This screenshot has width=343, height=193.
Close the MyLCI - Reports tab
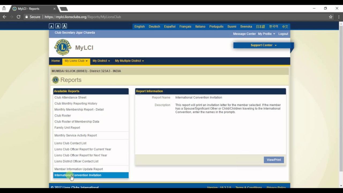[x=54, y=9]
